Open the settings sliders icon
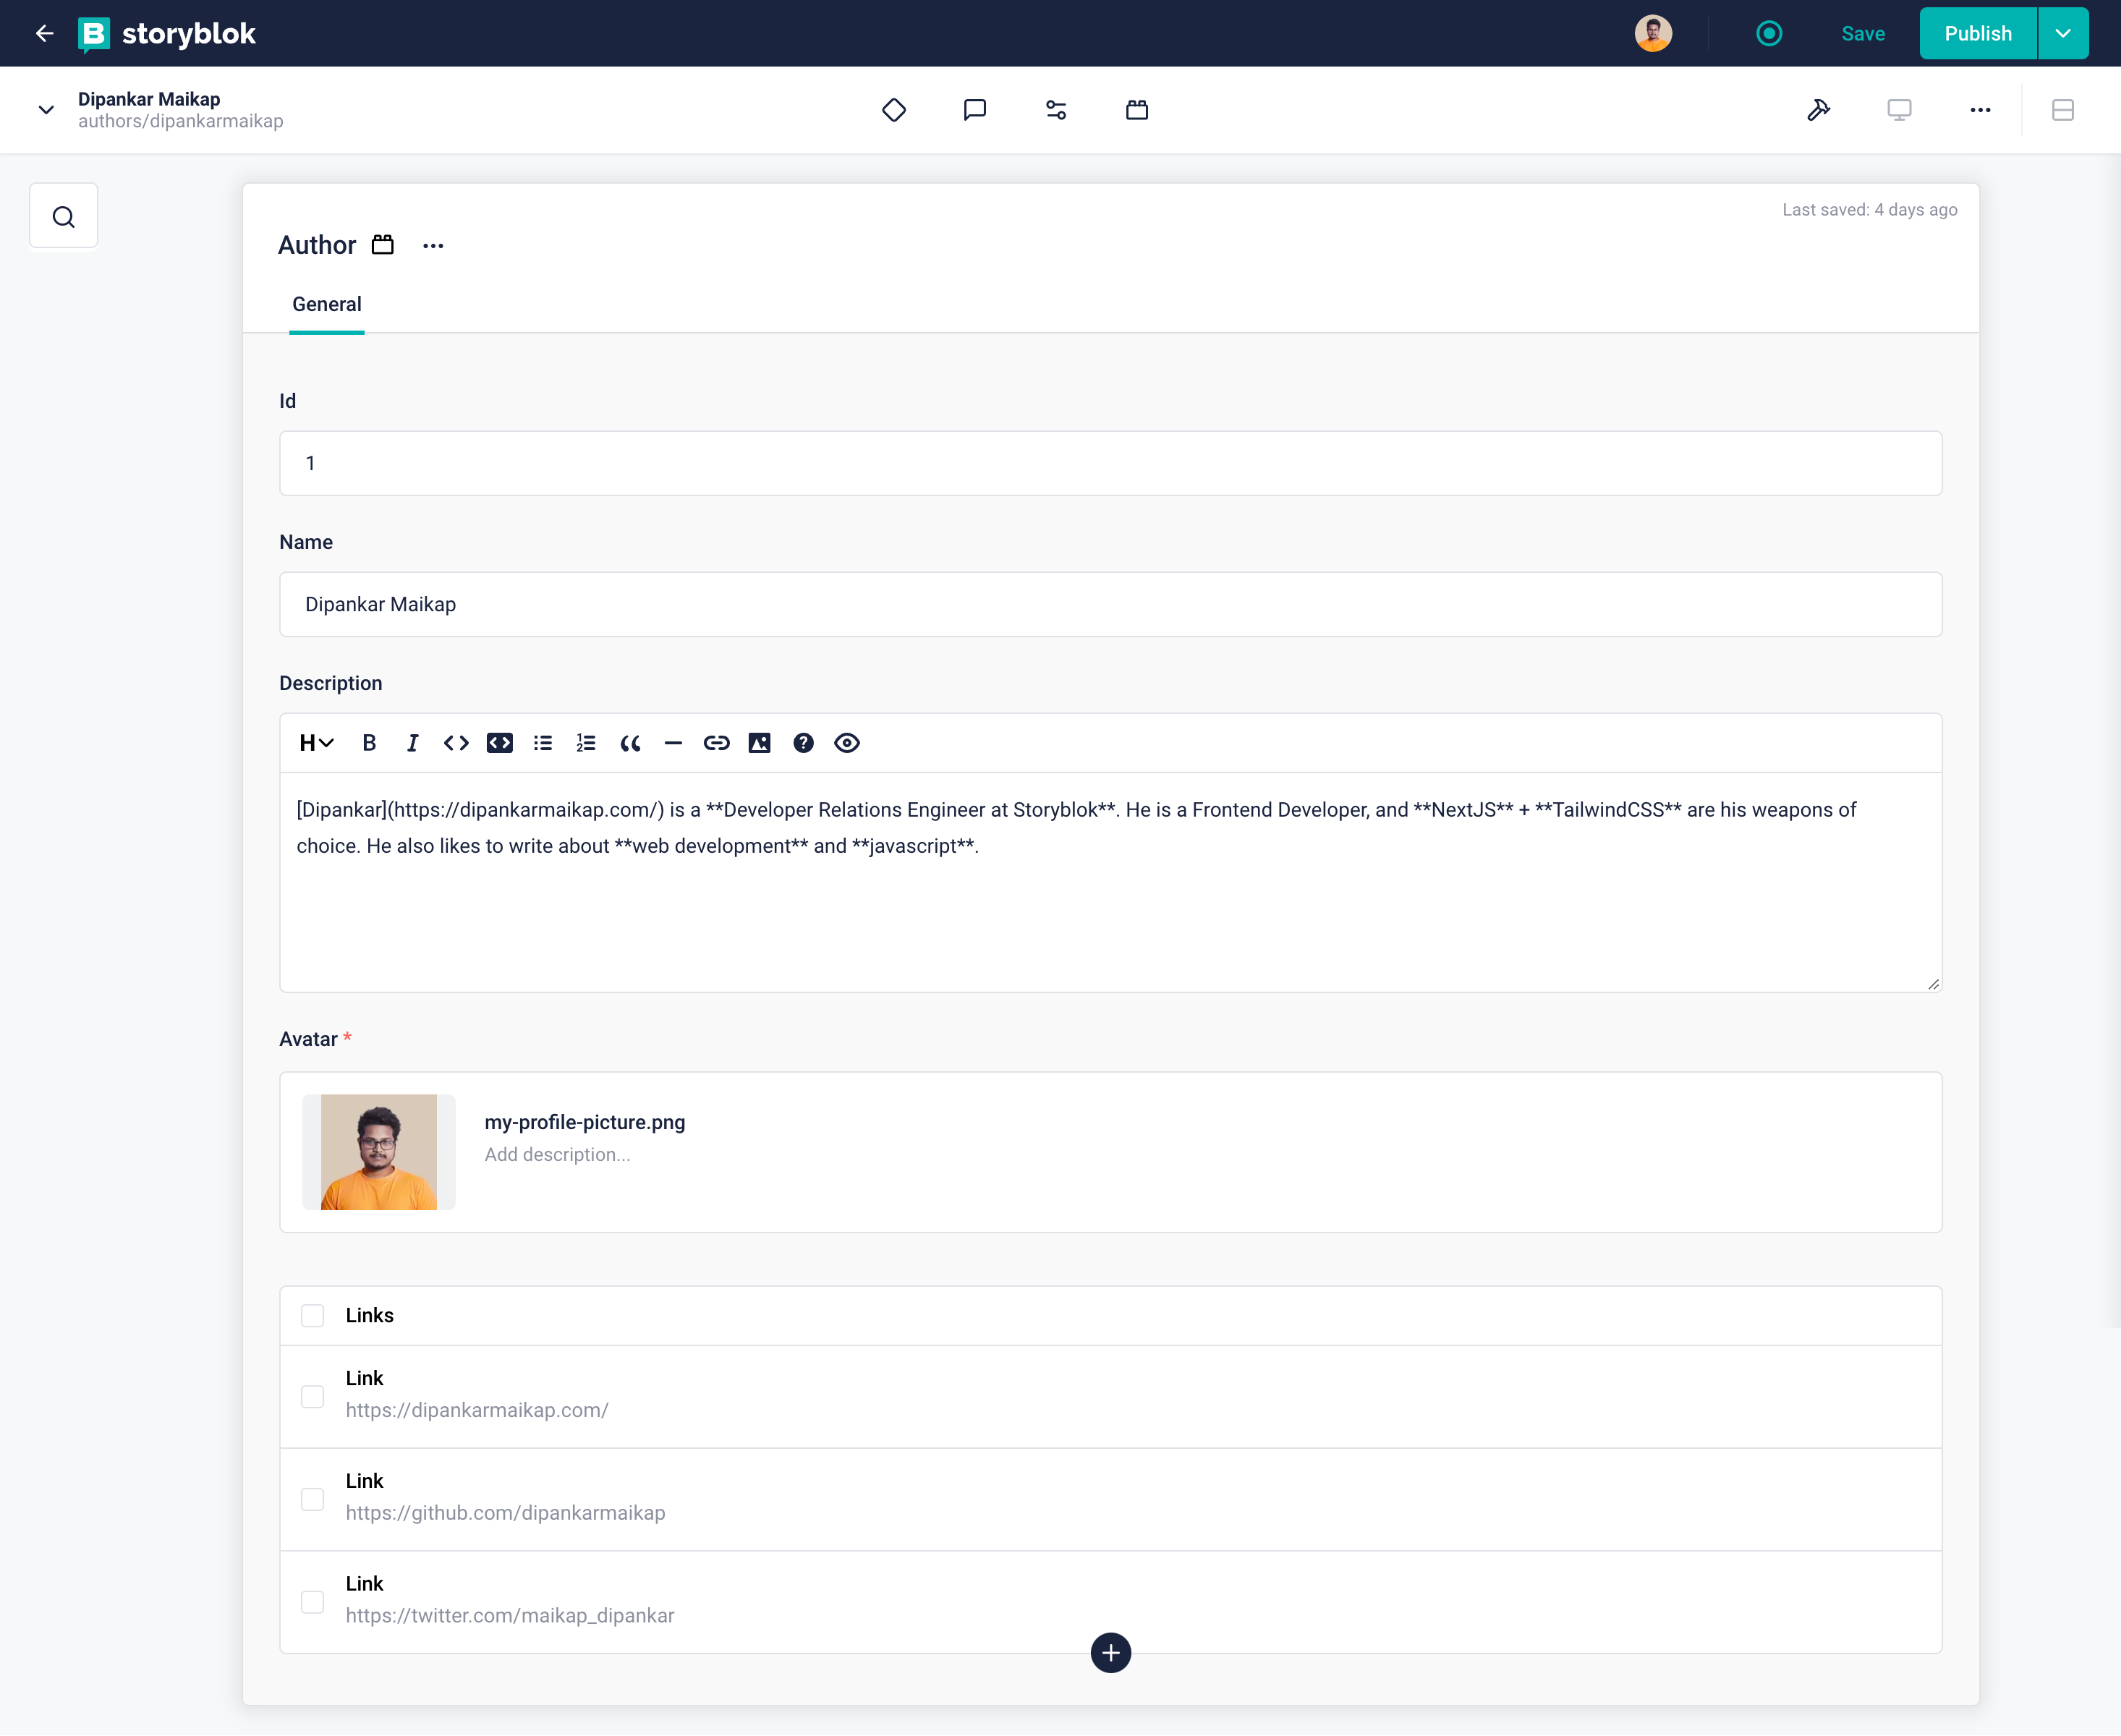Viewport: 2121px width, 1736px height. (1056, 110)
